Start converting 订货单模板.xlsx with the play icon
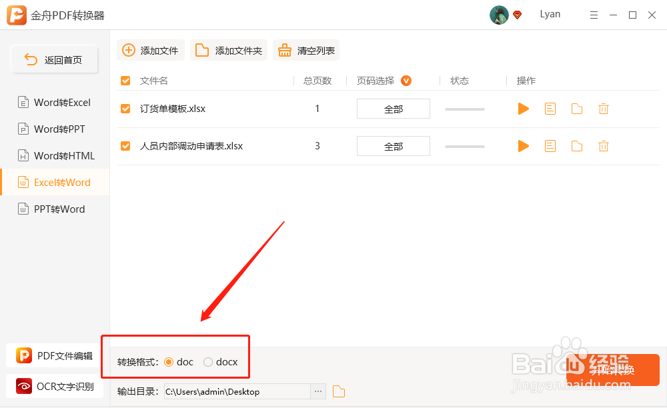667x408 pixels. point(524,109)
